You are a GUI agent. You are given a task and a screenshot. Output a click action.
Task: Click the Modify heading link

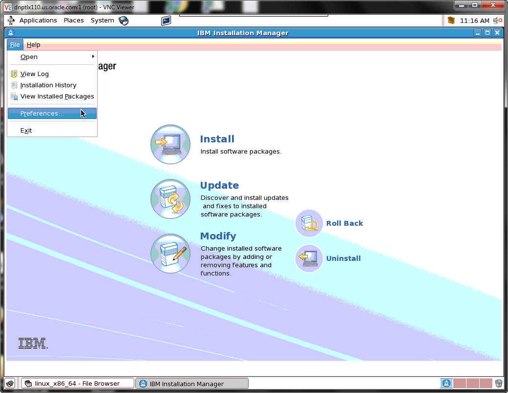click(218, 236)
